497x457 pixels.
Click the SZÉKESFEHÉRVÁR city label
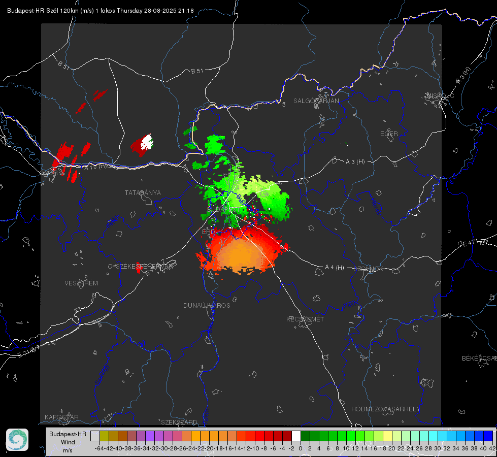(144, 267)
